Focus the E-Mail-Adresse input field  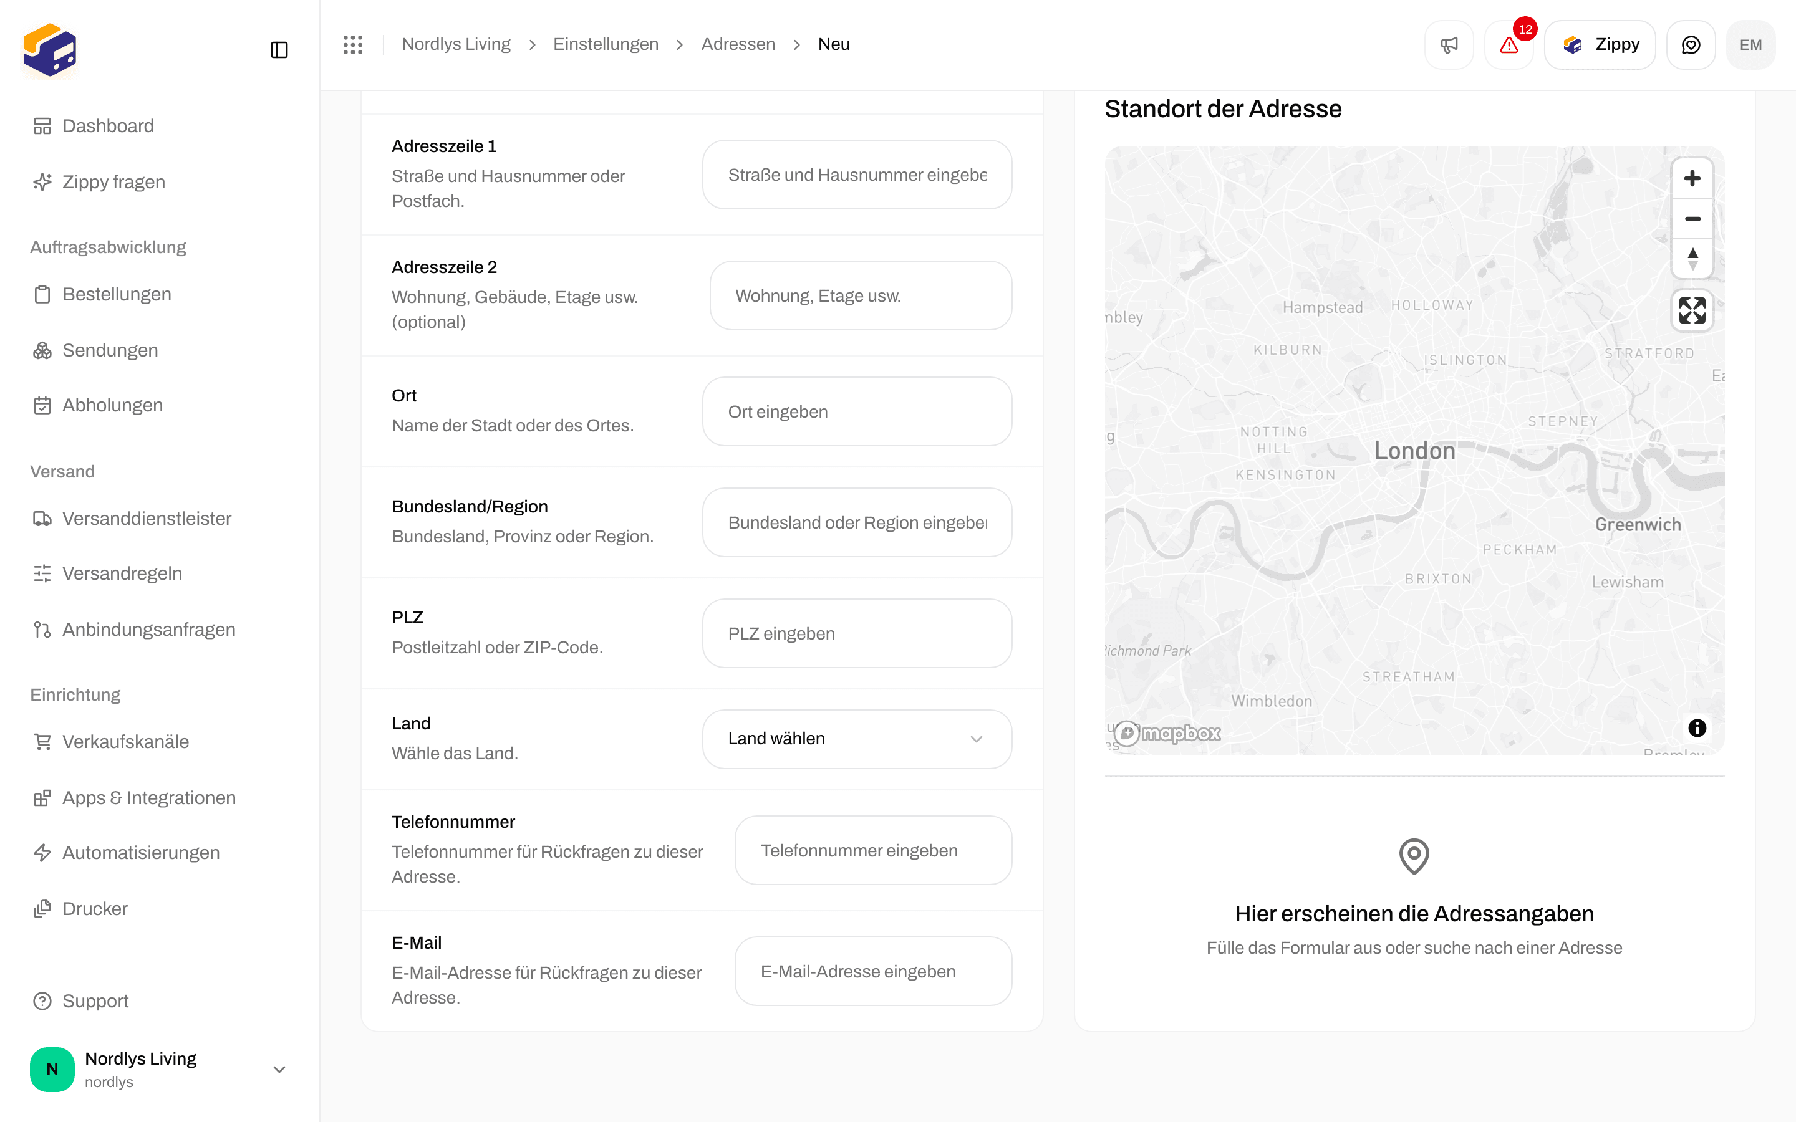(874, 971)
